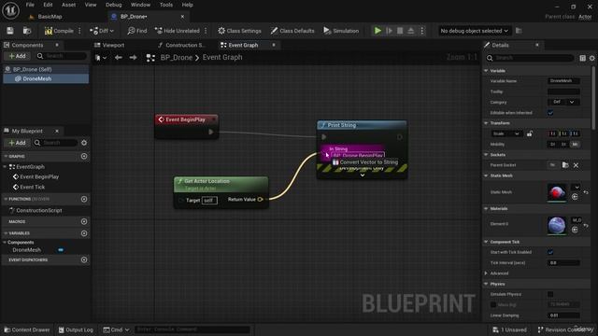Navigate back in graph history
The image size is (598, 336).
pyautogui.click(x=119, y=58)
